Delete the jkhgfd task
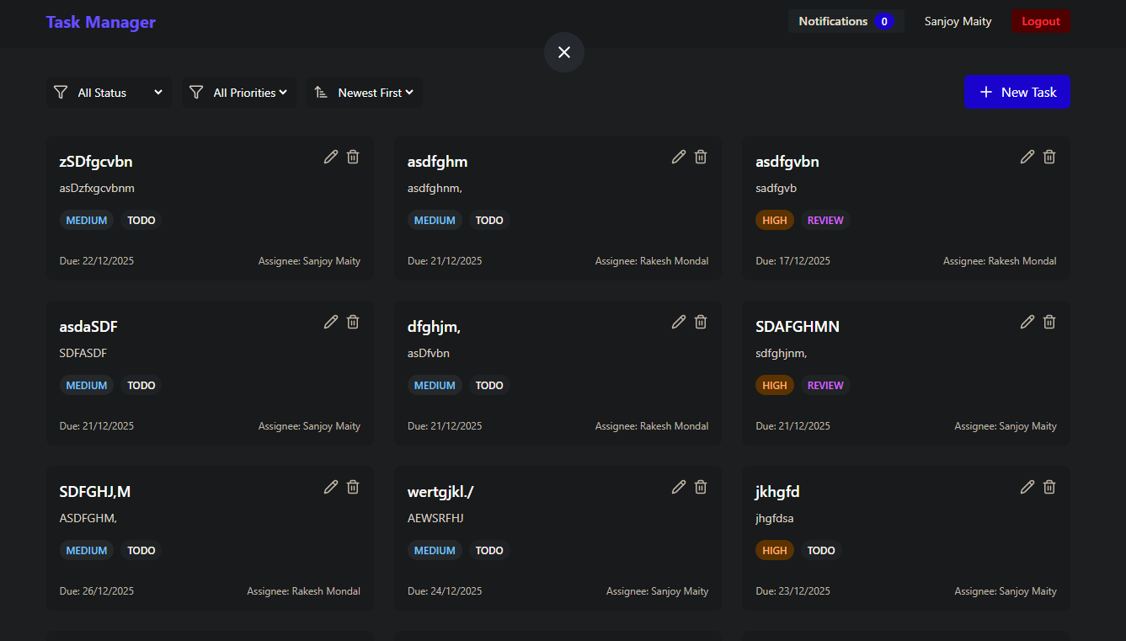The width and height of the screenshot is (1126, 641). pos(1049,487)
